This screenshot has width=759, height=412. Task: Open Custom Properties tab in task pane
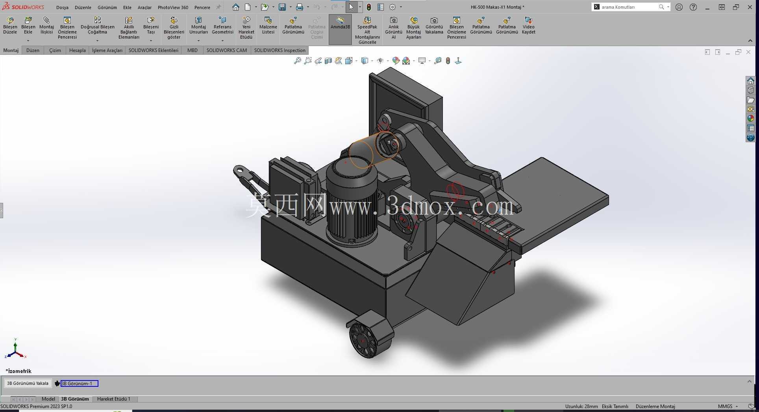(x=750, y=128)
